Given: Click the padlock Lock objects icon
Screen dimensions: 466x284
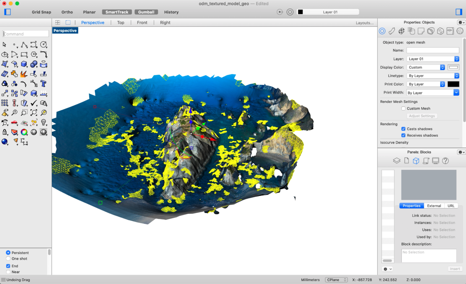Looking at the screenshot, I should pos(5,132).
